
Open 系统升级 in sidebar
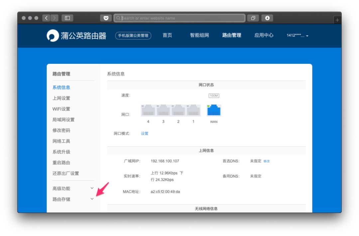tap(61, 152)
